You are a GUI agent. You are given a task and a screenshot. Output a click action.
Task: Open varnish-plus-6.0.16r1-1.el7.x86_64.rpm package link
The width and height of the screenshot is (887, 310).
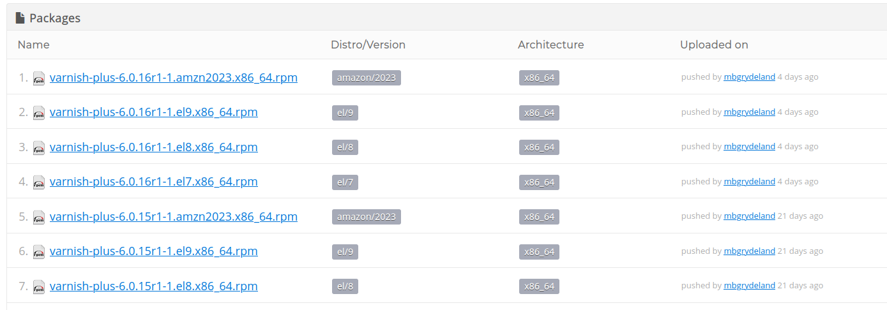coord(153,182)
